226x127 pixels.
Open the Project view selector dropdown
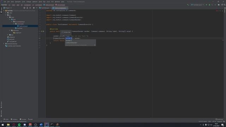pyautogui.click(x=7, y=8)
